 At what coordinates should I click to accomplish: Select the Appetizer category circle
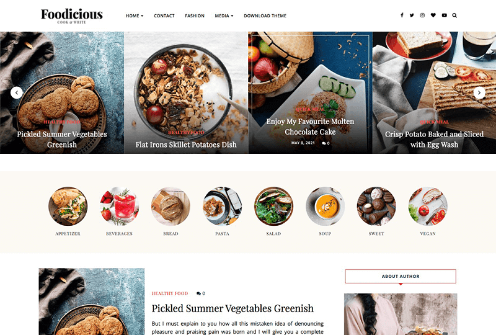coord(68,206)
